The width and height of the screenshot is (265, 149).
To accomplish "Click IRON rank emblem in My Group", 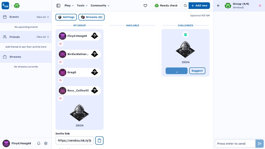I will [79, 113].
